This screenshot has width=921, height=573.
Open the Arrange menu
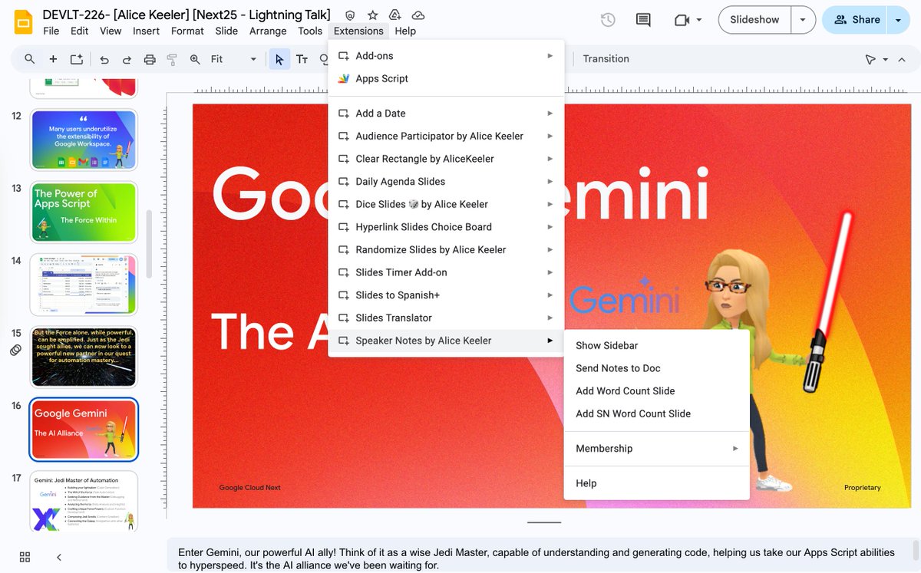pos(268,31)
